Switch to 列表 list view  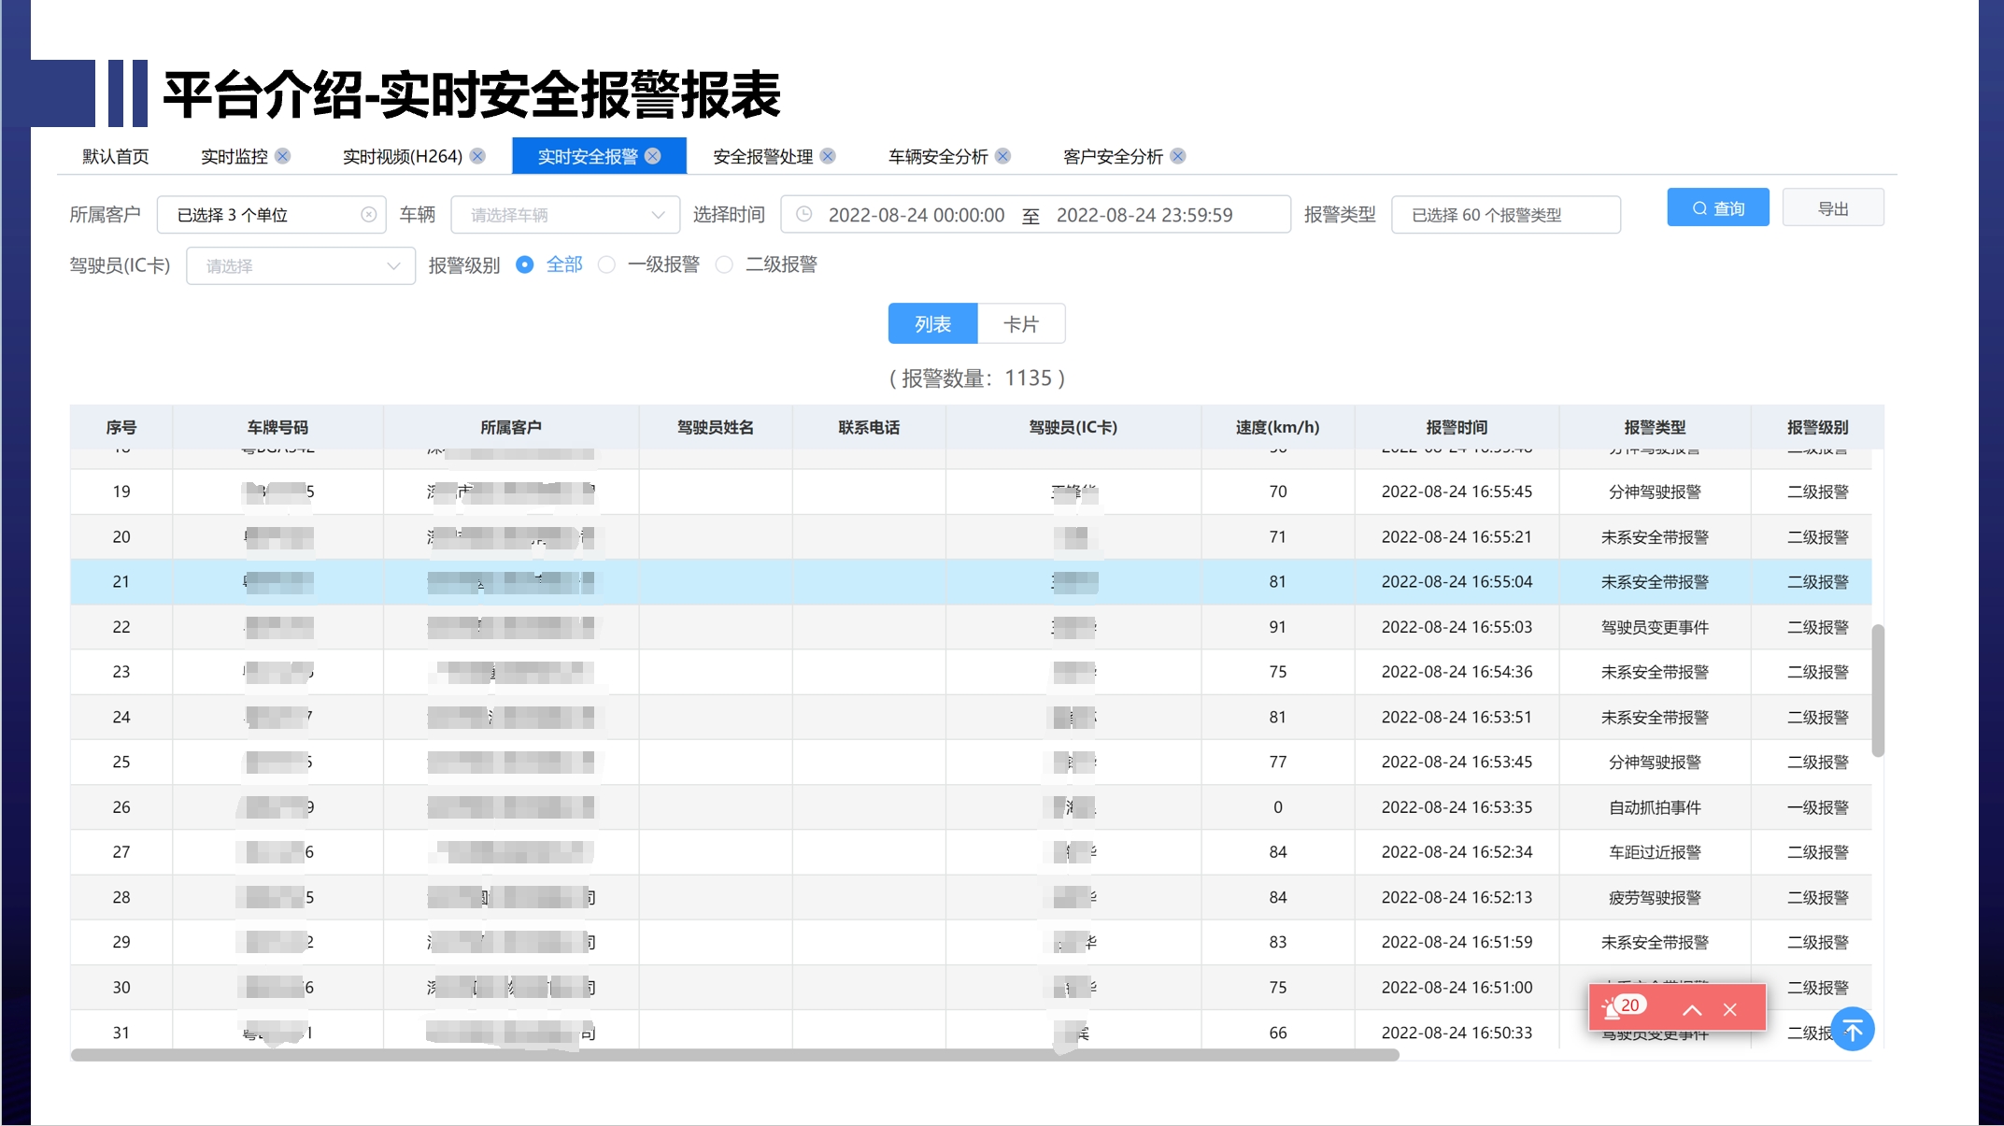coord(933,323)
